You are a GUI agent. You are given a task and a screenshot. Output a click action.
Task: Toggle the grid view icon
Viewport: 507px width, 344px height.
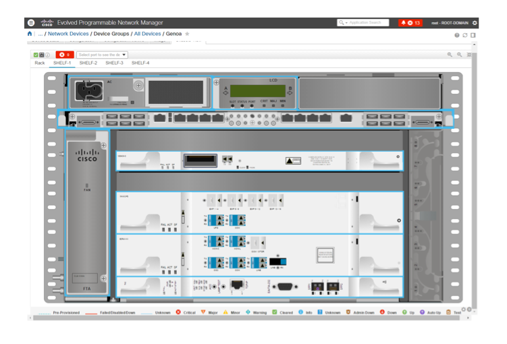[41, 55]
